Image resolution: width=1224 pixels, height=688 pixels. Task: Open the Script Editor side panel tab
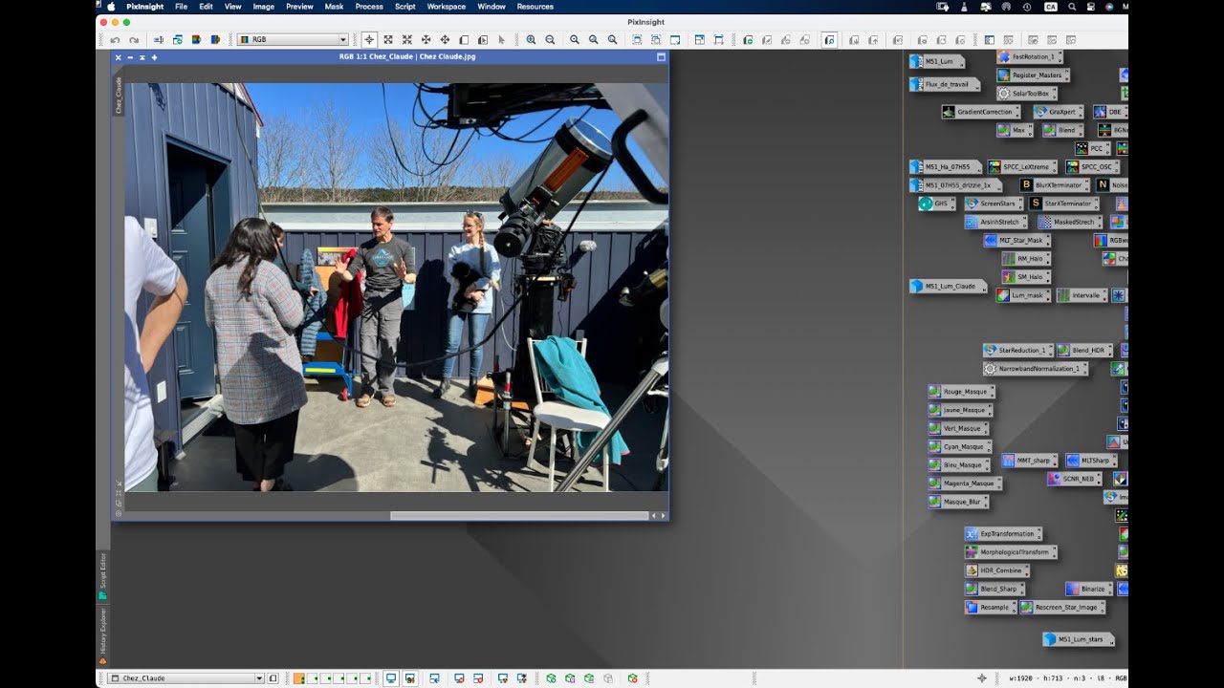tap(102, 576)
